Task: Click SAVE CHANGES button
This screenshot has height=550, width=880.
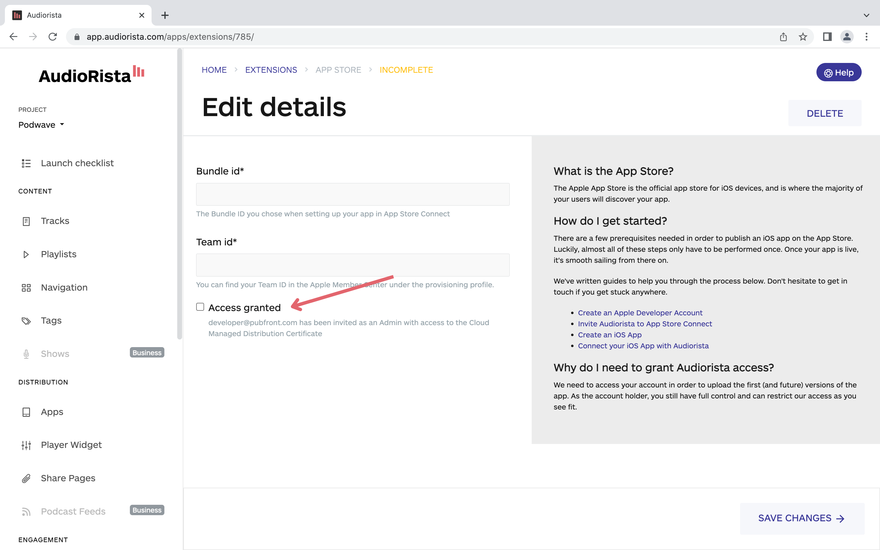Action: tap(802, 518)
